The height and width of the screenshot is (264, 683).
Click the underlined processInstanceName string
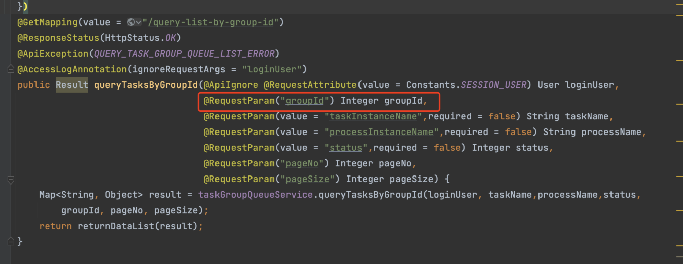point(381,132)
